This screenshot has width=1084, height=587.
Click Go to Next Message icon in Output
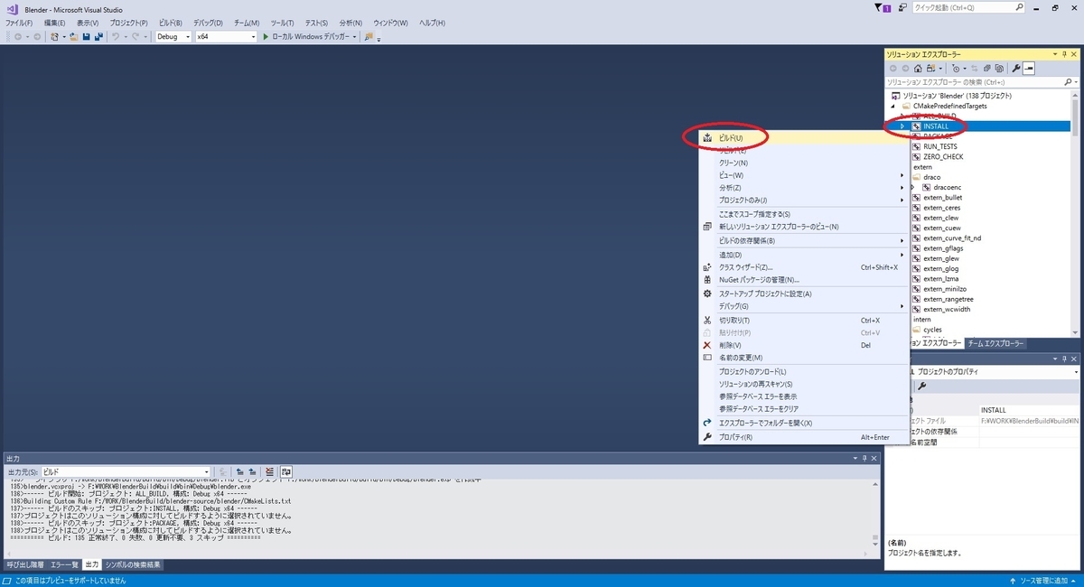(x=252, y=471)
